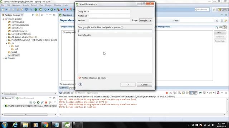Screen dimensions: 229x128
Task: Click the green Boot Dashboard toolbar icon
Action: coord(36,10)
